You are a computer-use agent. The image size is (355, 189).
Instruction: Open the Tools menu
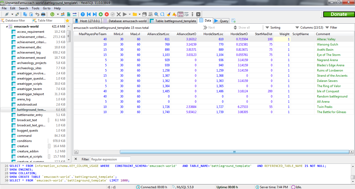(36, 8)
